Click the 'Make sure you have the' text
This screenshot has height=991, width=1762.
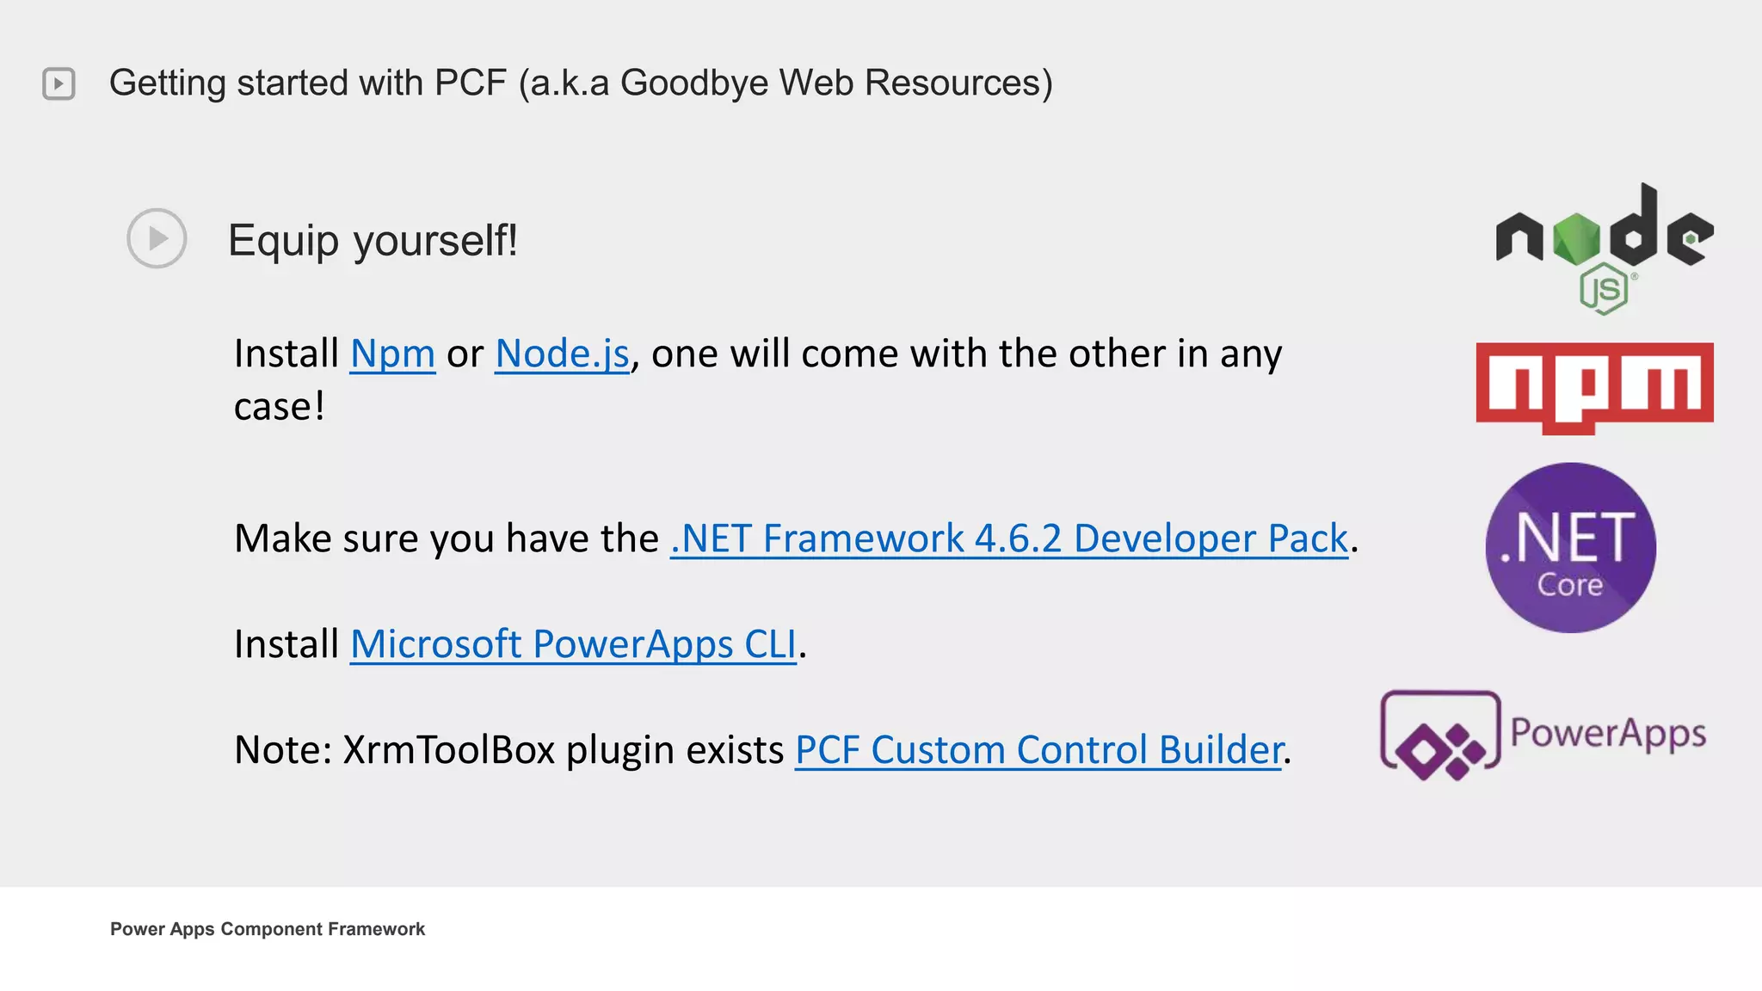(447, 539)
